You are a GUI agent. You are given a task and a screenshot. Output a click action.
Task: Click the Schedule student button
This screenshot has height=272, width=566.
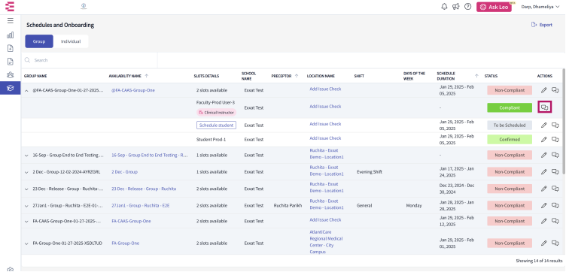(x=216, y=125)
